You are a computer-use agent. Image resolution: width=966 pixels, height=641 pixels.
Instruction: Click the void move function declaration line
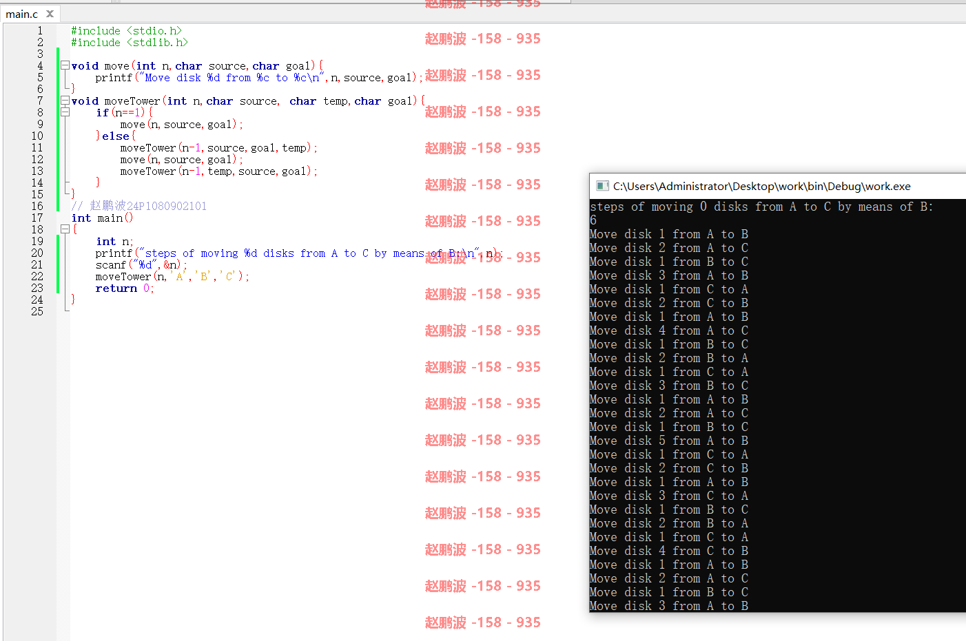click(x=197, y=65)
